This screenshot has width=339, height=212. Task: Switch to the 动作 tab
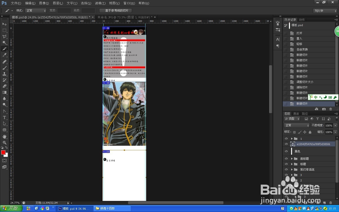coord(302,20)
